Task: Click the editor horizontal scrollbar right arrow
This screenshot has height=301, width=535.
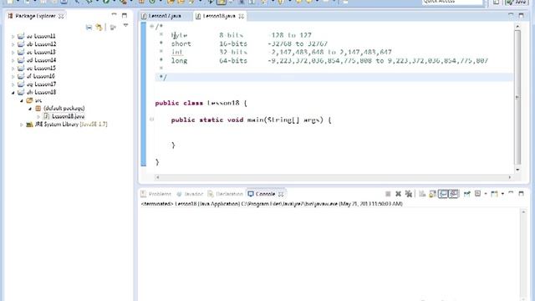Action: 510,177
